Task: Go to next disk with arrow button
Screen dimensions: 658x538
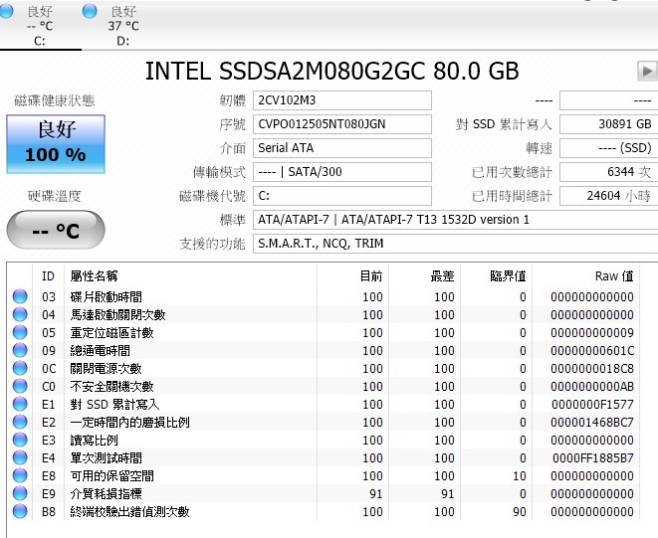Action: tap(647, 71)
